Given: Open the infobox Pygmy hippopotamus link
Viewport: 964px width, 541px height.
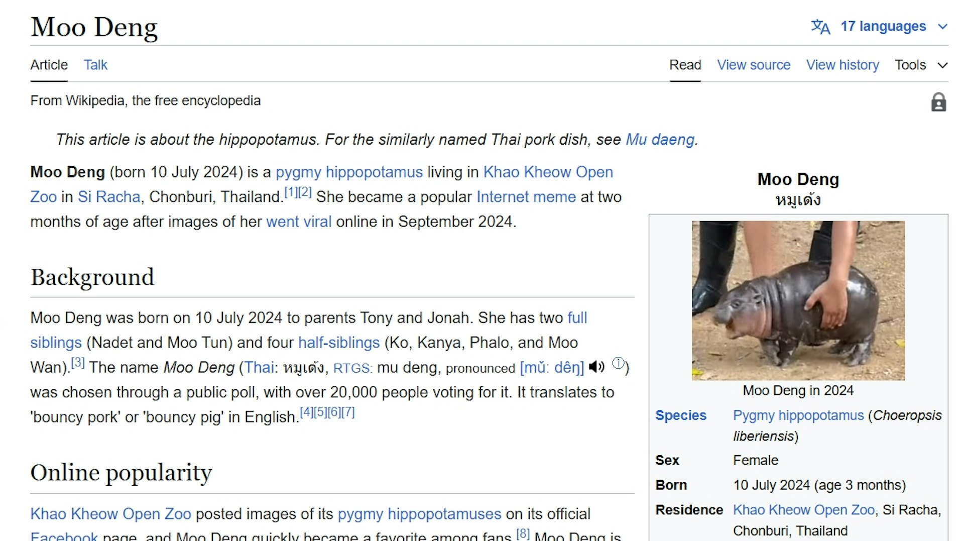Looking at the screenshot, I should click(798, 415).
